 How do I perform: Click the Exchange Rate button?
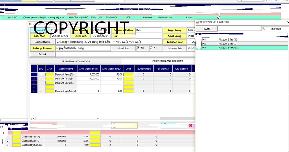[175, 48]
